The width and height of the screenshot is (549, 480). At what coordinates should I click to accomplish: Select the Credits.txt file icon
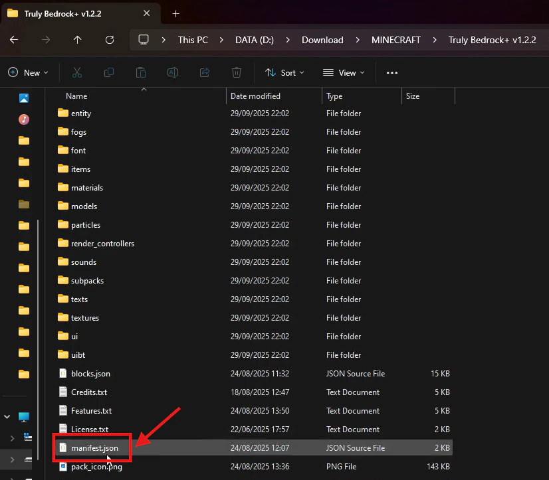coord(63,392)
